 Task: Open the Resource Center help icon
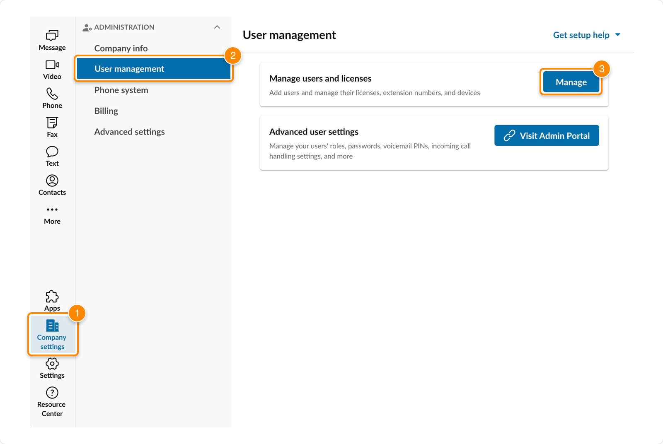(52, 393)
